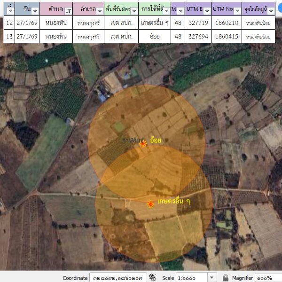Click the extents toggle icon beside Coordinate
The image size is (282, 282).
[x=153, y=278]
